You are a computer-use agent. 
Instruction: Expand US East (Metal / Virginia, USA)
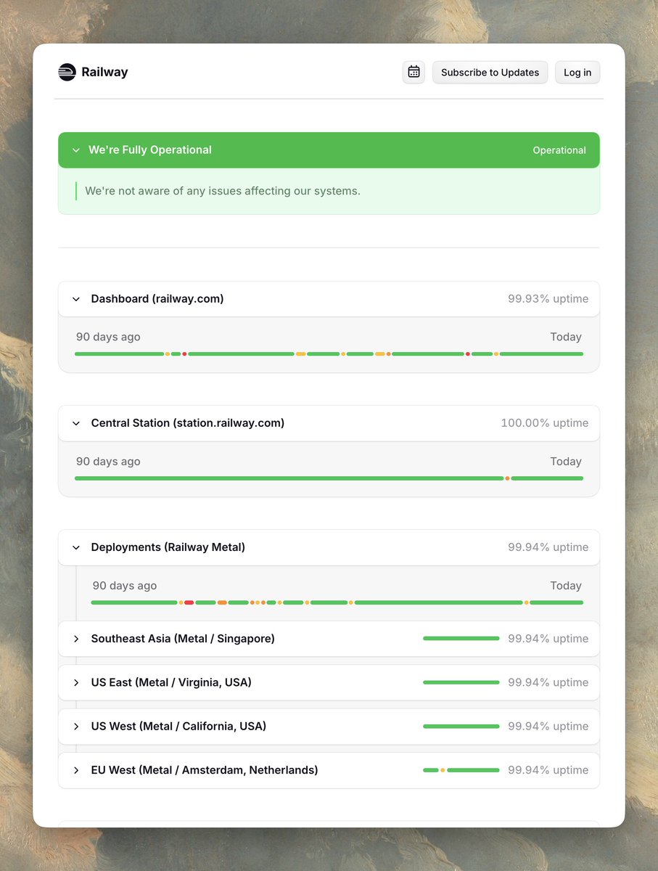pos(76,682)
